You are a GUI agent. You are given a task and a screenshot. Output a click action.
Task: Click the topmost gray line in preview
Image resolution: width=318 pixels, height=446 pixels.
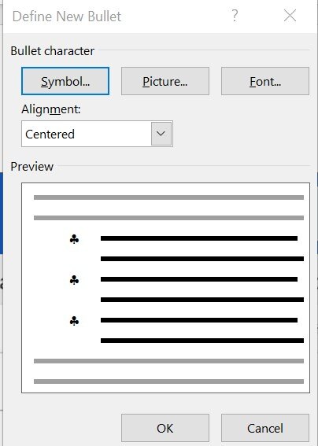point(168,197)
